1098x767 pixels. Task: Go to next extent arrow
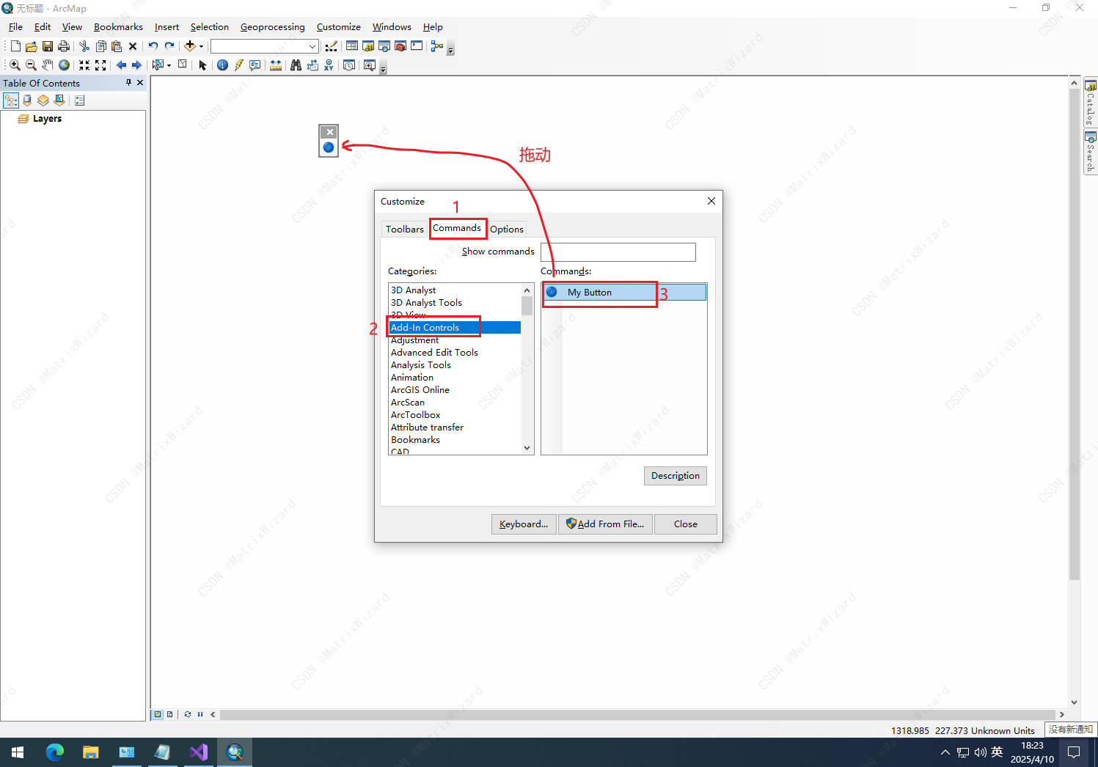(136, 65)
